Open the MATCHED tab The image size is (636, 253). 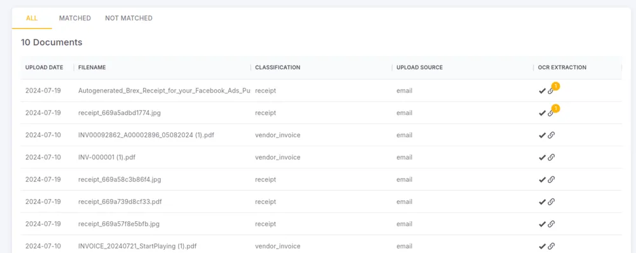(75, 18)
